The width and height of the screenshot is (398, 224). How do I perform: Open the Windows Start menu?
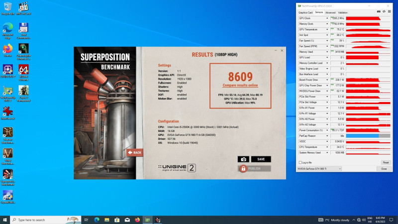pyautogui.click(x=5, y=220)
